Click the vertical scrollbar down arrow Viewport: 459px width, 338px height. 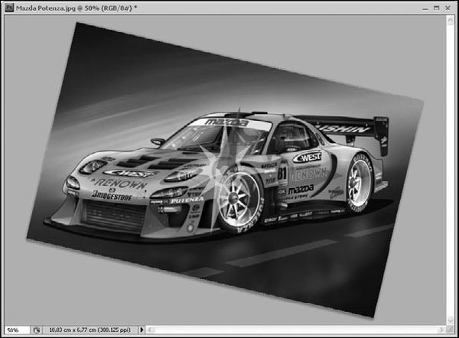click(451, 319)
